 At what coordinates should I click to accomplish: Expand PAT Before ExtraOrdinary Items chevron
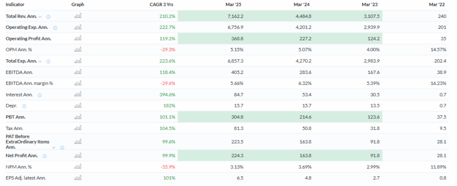pos(54,147)
